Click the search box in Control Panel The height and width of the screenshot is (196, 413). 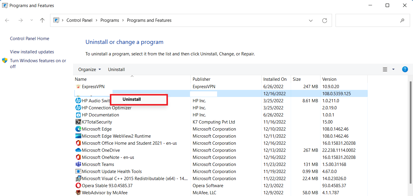(368, 21)
